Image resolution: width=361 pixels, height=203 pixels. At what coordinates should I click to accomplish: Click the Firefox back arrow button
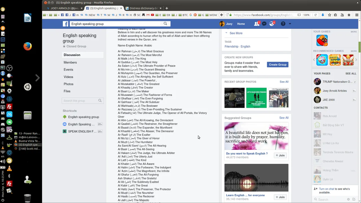[222, 15]
